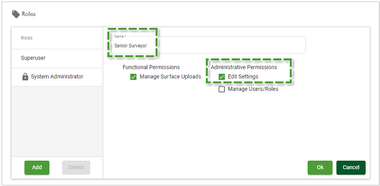This screenshot has width=380, height=186.
Task: Select the Superuser role in list
Action: coord(57,58)
